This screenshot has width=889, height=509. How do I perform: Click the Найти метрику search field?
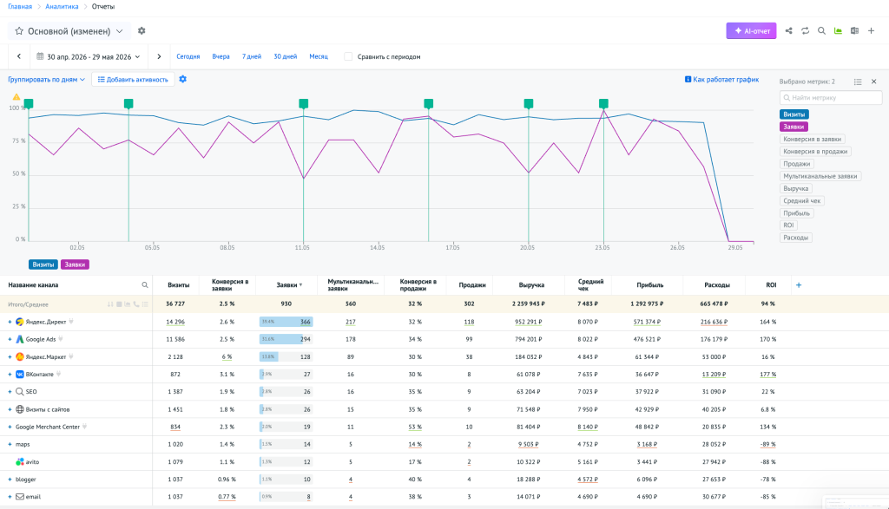pos(831,97)
